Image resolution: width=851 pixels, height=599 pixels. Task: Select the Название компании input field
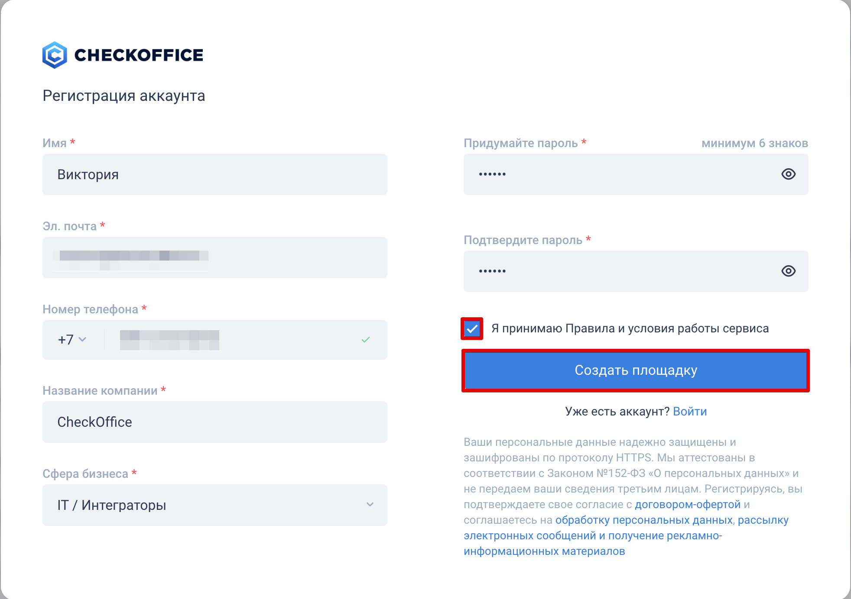tap(214, 422)
